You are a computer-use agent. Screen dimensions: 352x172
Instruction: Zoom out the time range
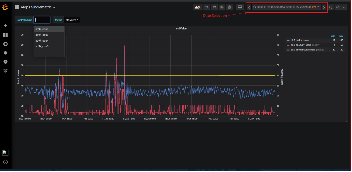[330, 7]
